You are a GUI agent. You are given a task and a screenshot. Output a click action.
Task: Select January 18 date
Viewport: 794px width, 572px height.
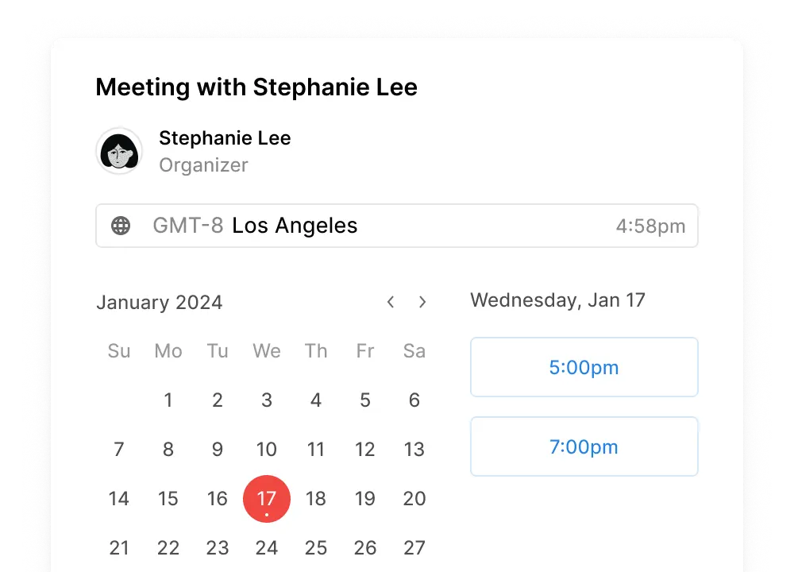pos(316,499)
